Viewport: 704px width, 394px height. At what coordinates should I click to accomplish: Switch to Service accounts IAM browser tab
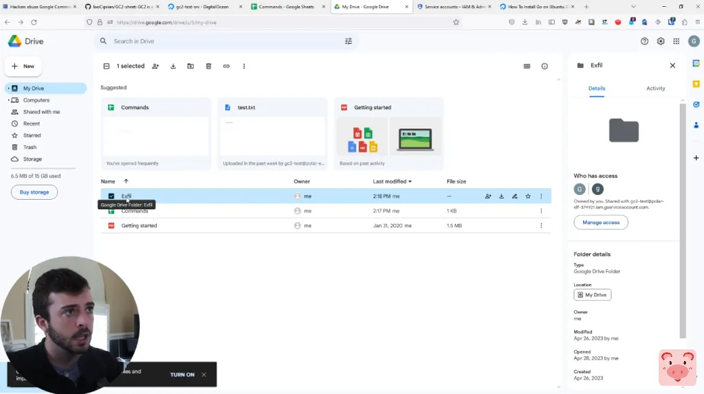(454, 7)
